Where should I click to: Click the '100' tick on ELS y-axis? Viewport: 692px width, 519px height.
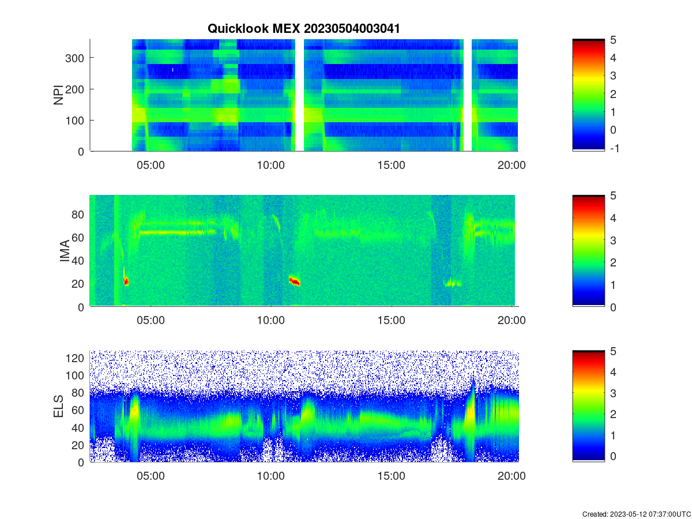76,375
